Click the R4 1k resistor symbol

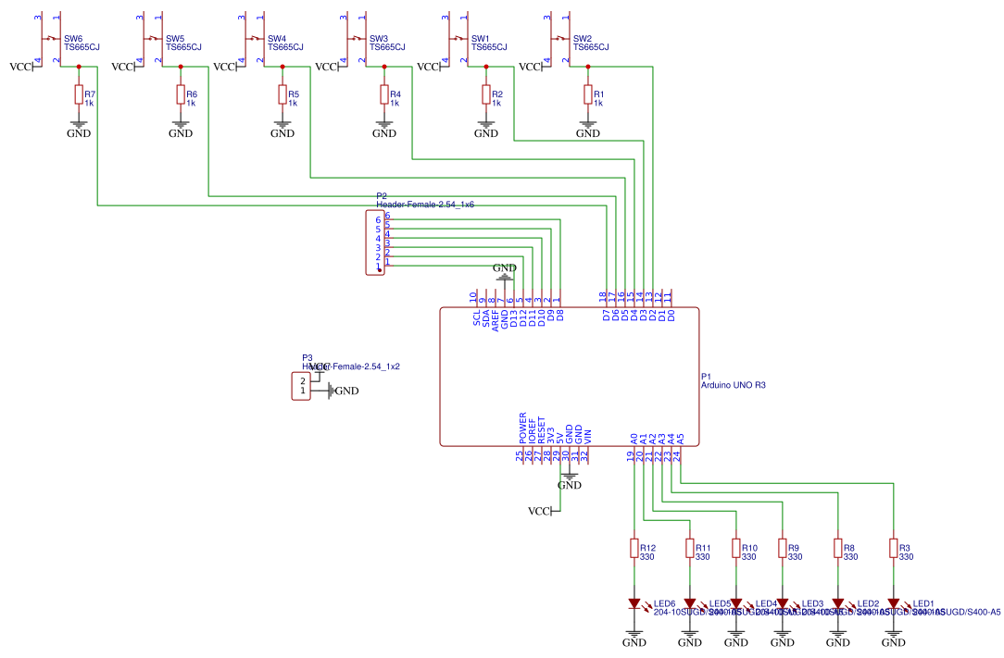click(x=384, y=94)
